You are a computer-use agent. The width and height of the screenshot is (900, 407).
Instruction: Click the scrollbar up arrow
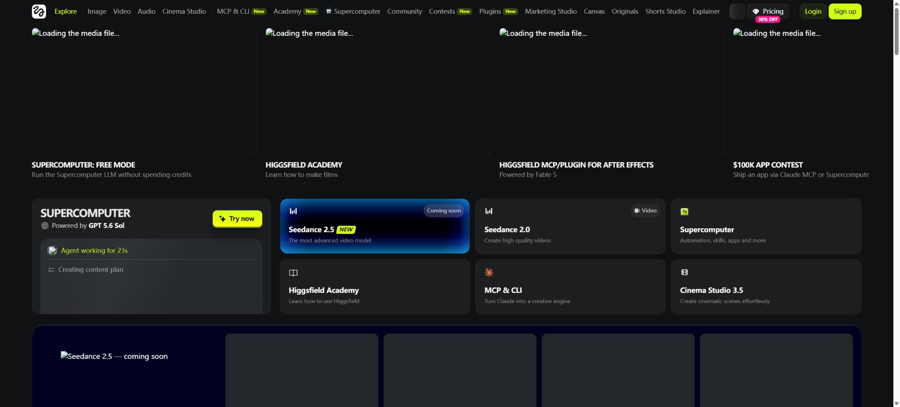pos(896,4)
